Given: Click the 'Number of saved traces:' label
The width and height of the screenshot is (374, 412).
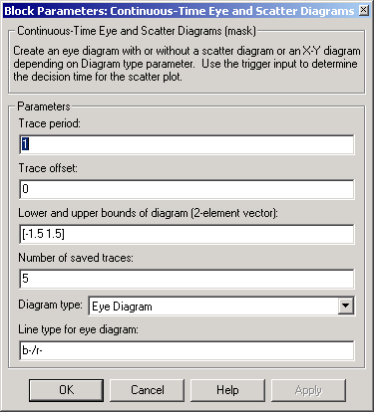Looking at the screenshot, I should coord(76,258).
